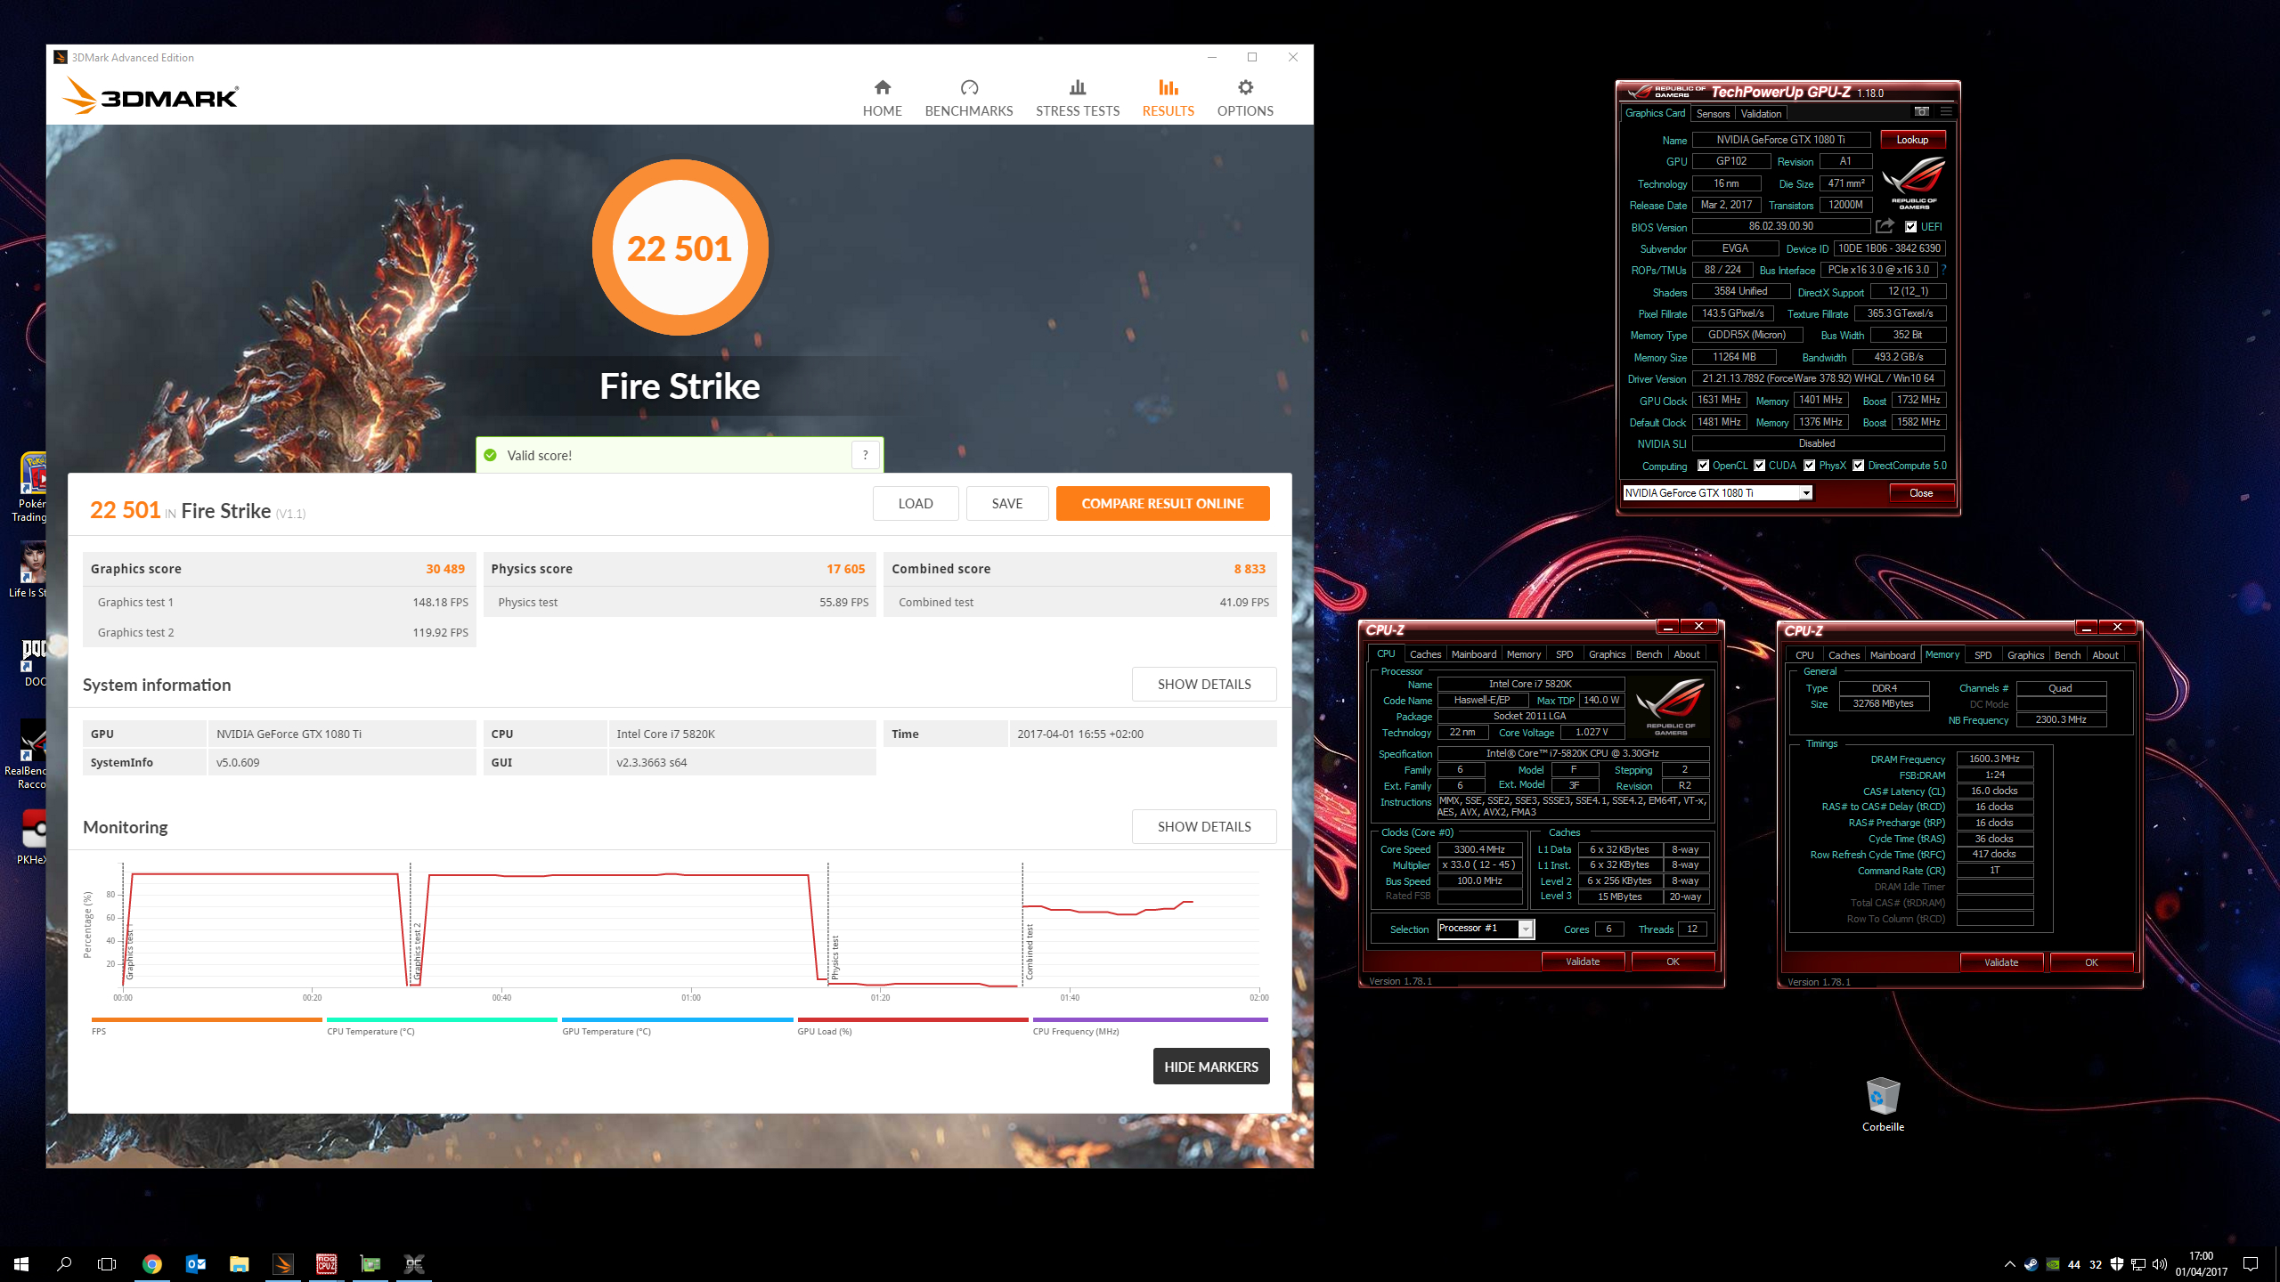This screenshot has height=1282, width=2280.
Task: Switch to the GPU-Z Validation tab
Action: 1761,113
